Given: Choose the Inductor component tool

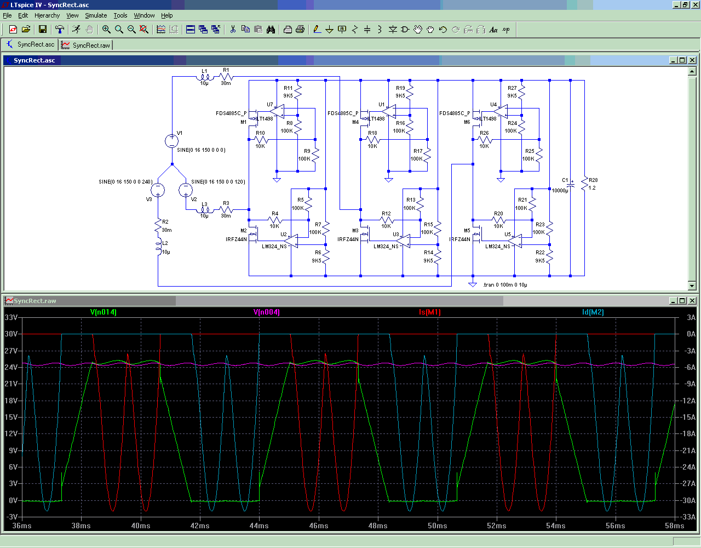Looking at the screenshot, I should point(380,29).
